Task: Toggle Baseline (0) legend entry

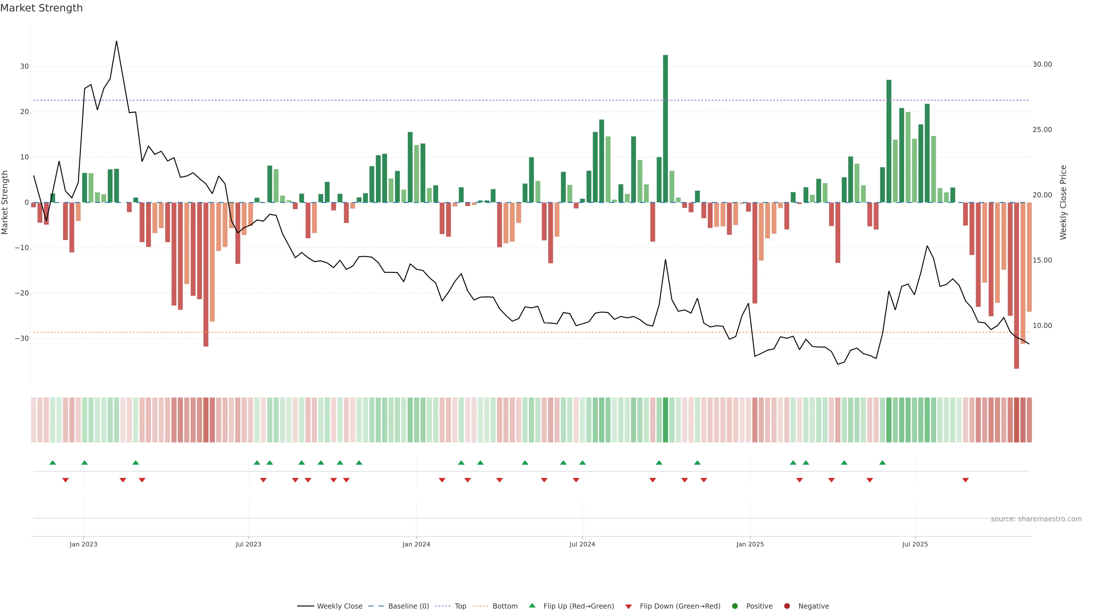Action: click(x=408, y=606)
